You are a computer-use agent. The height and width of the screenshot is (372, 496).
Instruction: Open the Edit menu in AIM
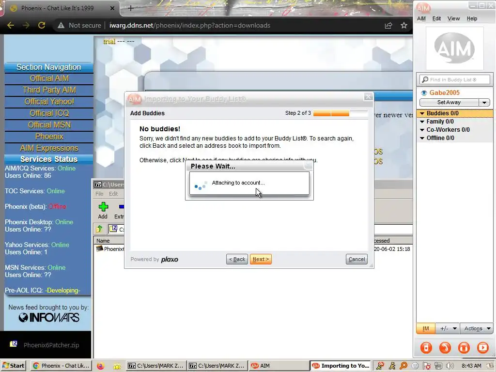[x=436, y=19]
